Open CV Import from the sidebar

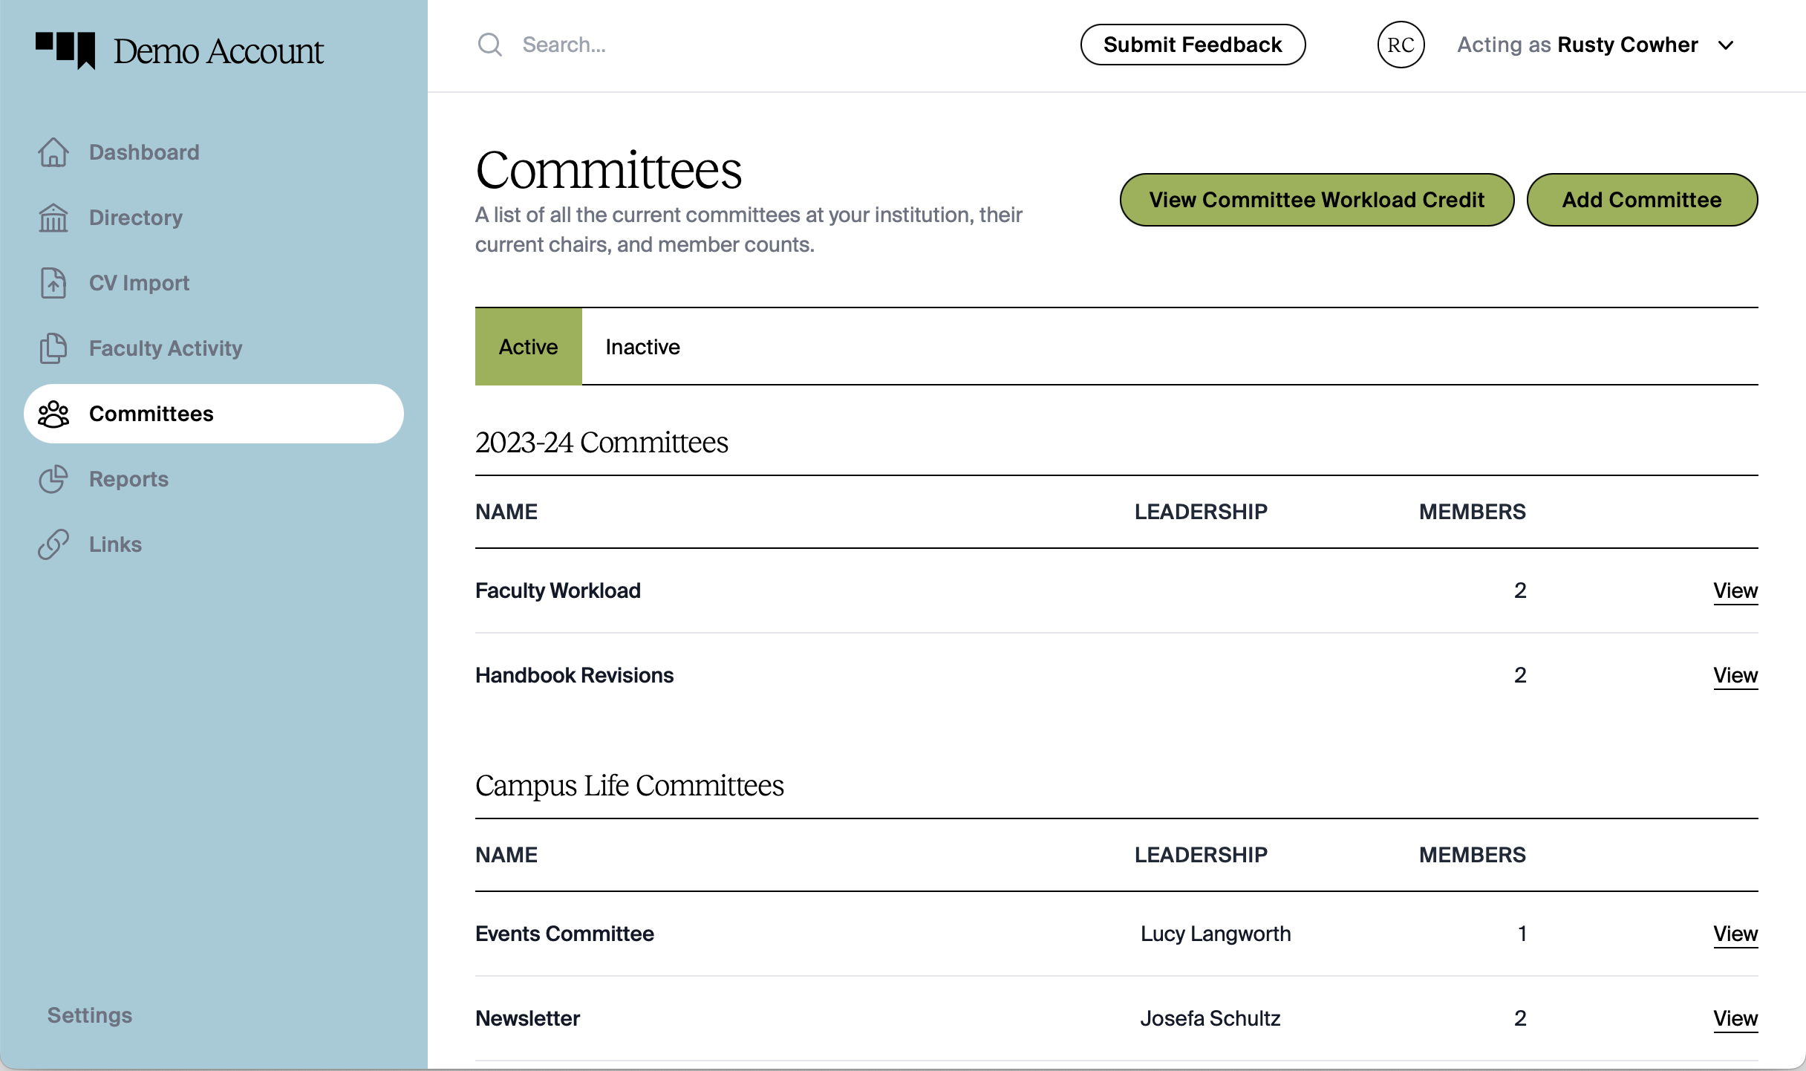coord(53,283)
